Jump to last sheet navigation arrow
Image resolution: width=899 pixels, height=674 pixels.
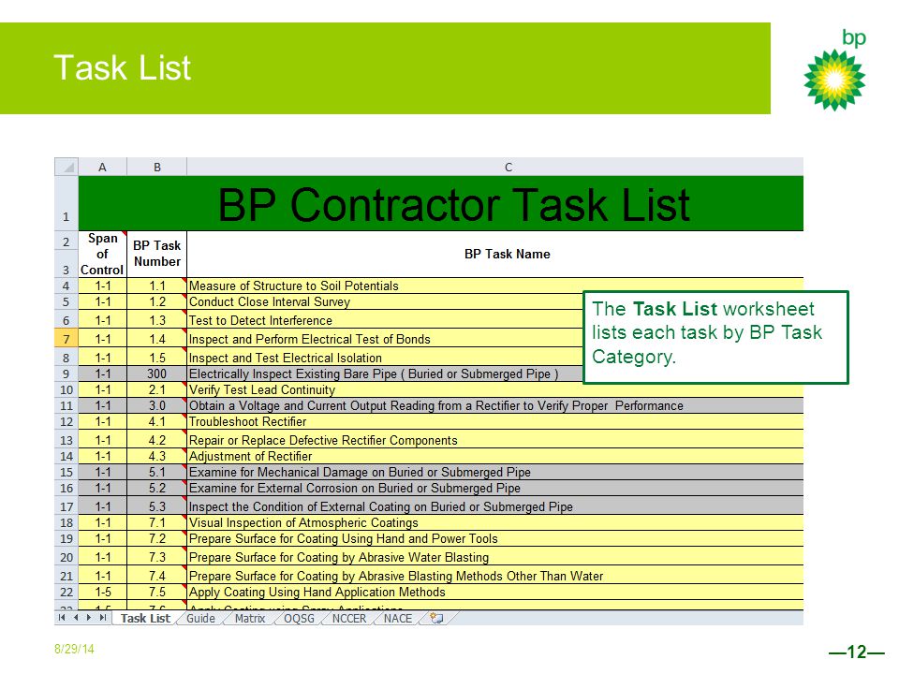point(103,617)
